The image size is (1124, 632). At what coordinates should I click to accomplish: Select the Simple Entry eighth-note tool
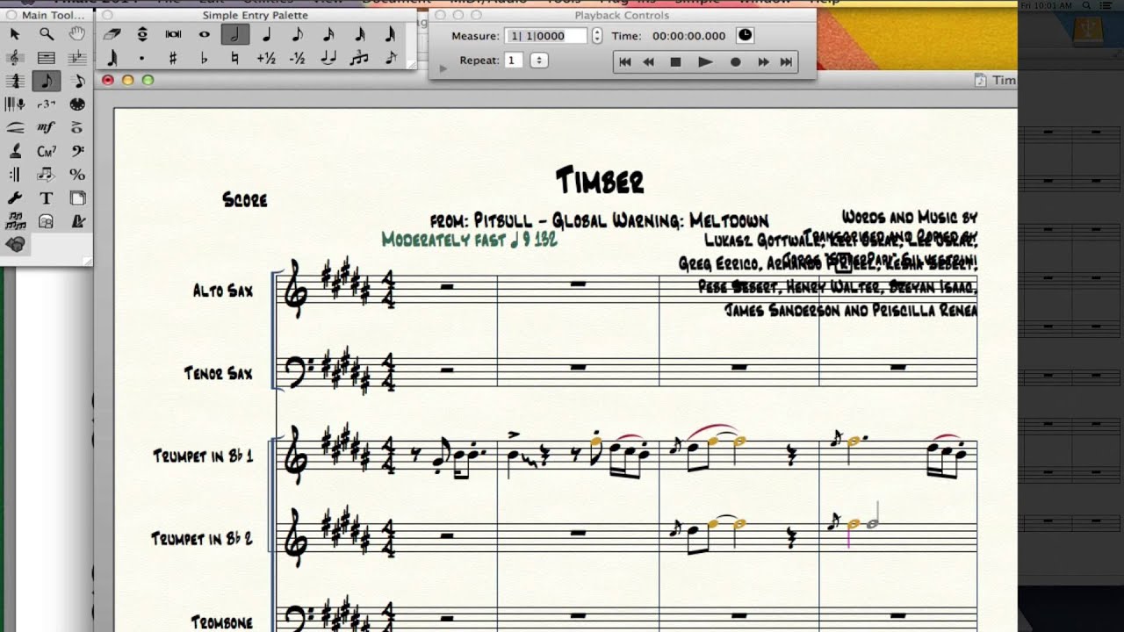click(47, 81)
